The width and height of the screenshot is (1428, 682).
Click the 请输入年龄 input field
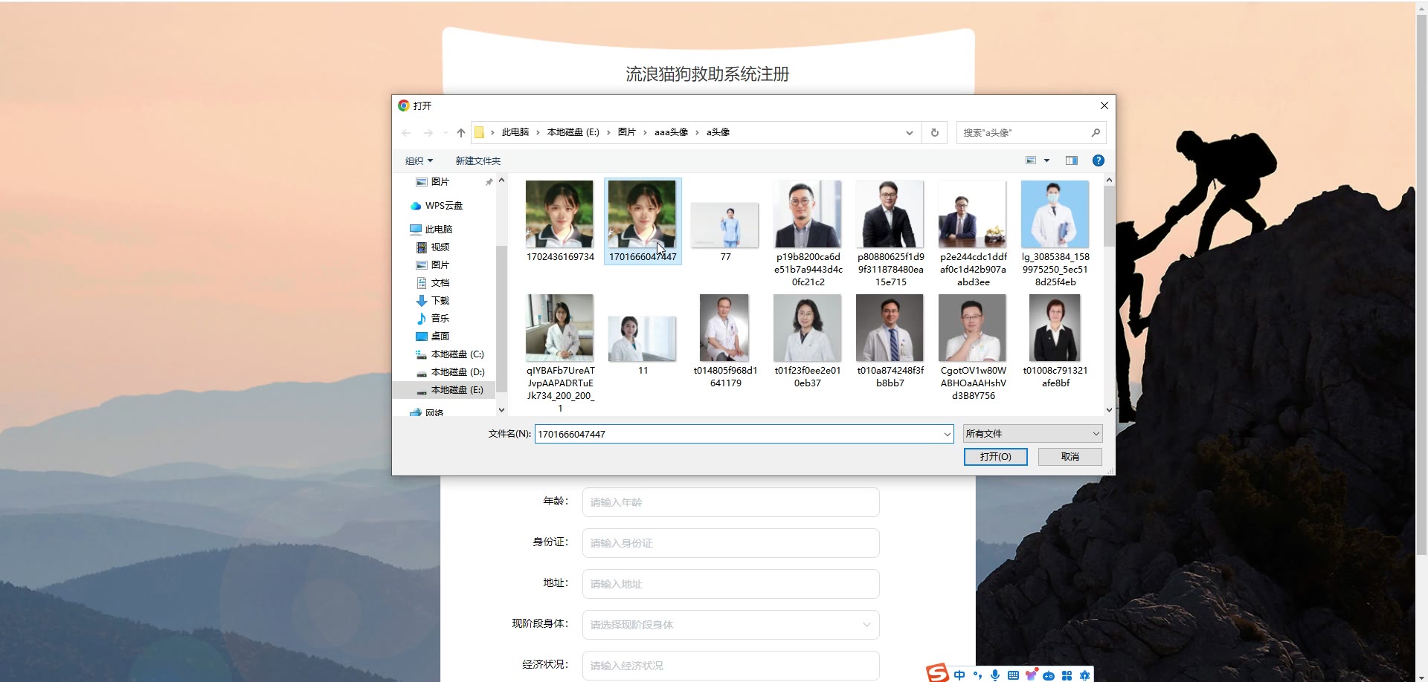pos(730,502)
